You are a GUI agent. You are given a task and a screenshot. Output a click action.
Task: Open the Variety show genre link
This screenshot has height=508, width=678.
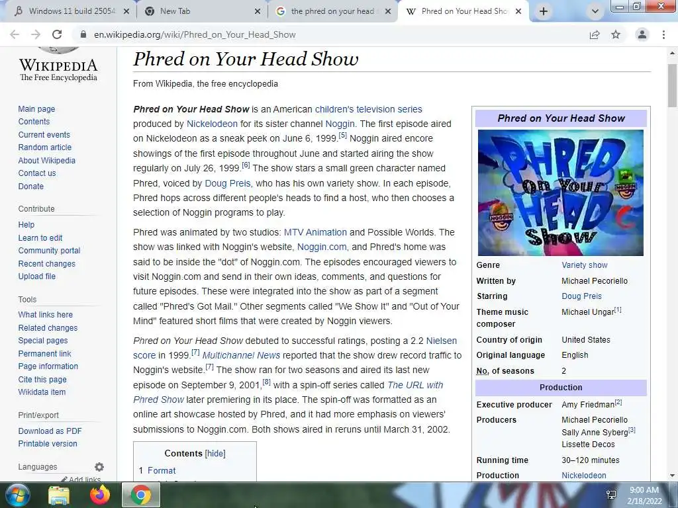coord(585,265)
